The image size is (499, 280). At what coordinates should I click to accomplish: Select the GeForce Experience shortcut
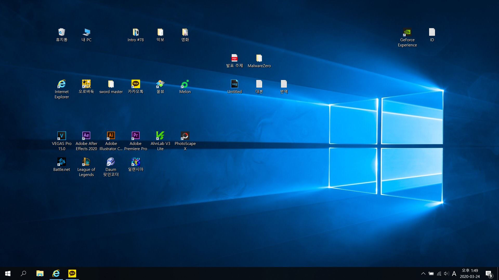(x=407, y=38)
